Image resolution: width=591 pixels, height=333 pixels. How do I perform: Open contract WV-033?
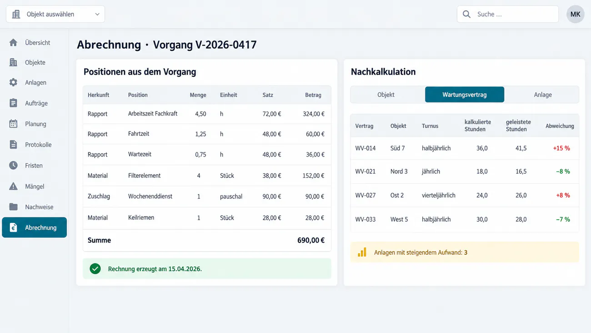pos(366,219)
